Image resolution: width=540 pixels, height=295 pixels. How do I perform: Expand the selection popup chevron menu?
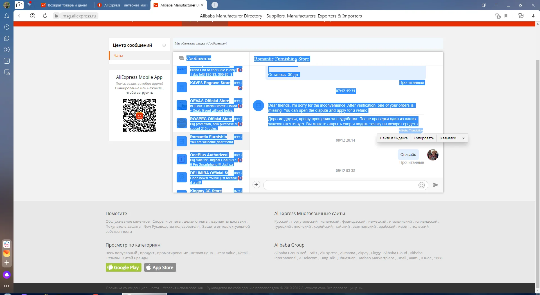pyautogui.click(x=463, y=138)
